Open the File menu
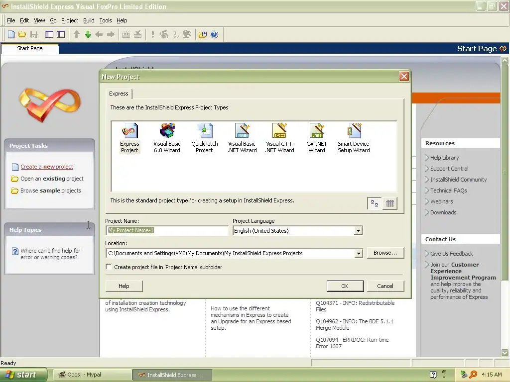 [11, 20]
